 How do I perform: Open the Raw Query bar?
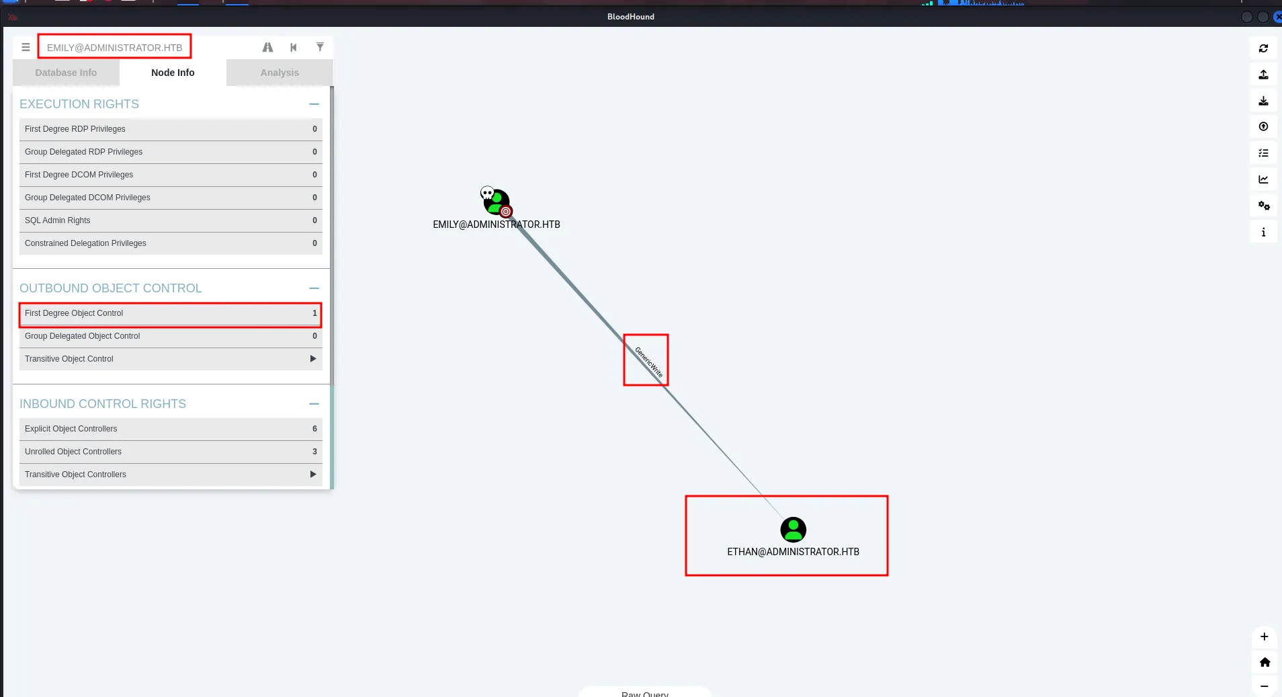pyautogui.click(x=645, y=693)
